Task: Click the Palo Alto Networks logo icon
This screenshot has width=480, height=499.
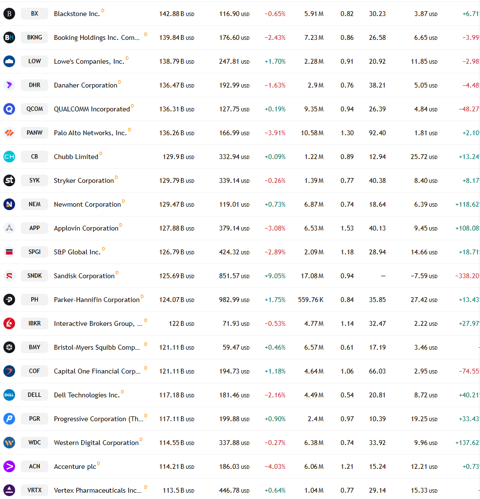Action: tap(9, 133)
